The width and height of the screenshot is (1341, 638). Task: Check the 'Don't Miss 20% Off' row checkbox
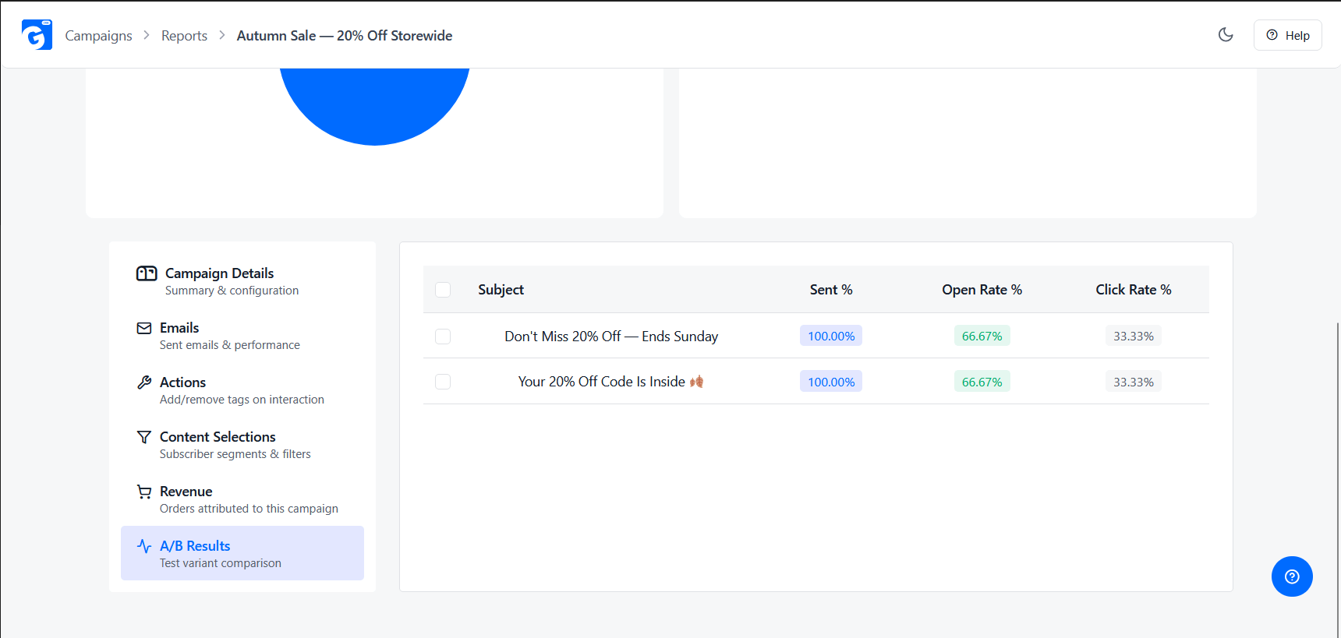click(443, 337)
